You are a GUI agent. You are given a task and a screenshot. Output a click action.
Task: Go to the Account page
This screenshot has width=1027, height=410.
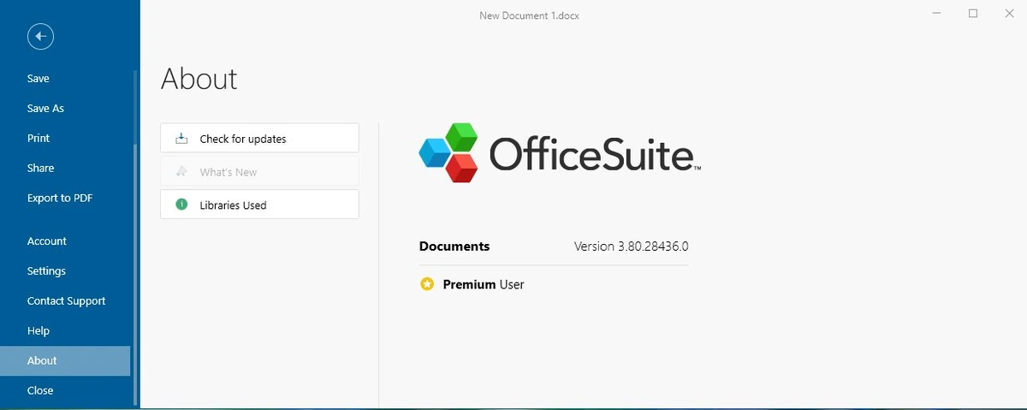(65, 241)
